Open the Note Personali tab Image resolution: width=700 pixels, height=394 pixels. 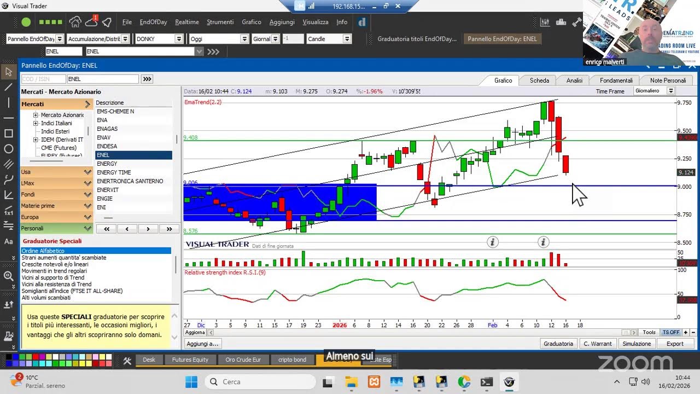[668, 80]
